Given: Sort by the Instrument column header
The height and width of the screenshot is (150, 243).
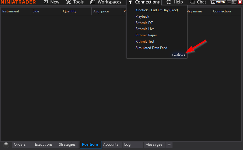Looking at the screenshot, I should [x=16, y=11].
